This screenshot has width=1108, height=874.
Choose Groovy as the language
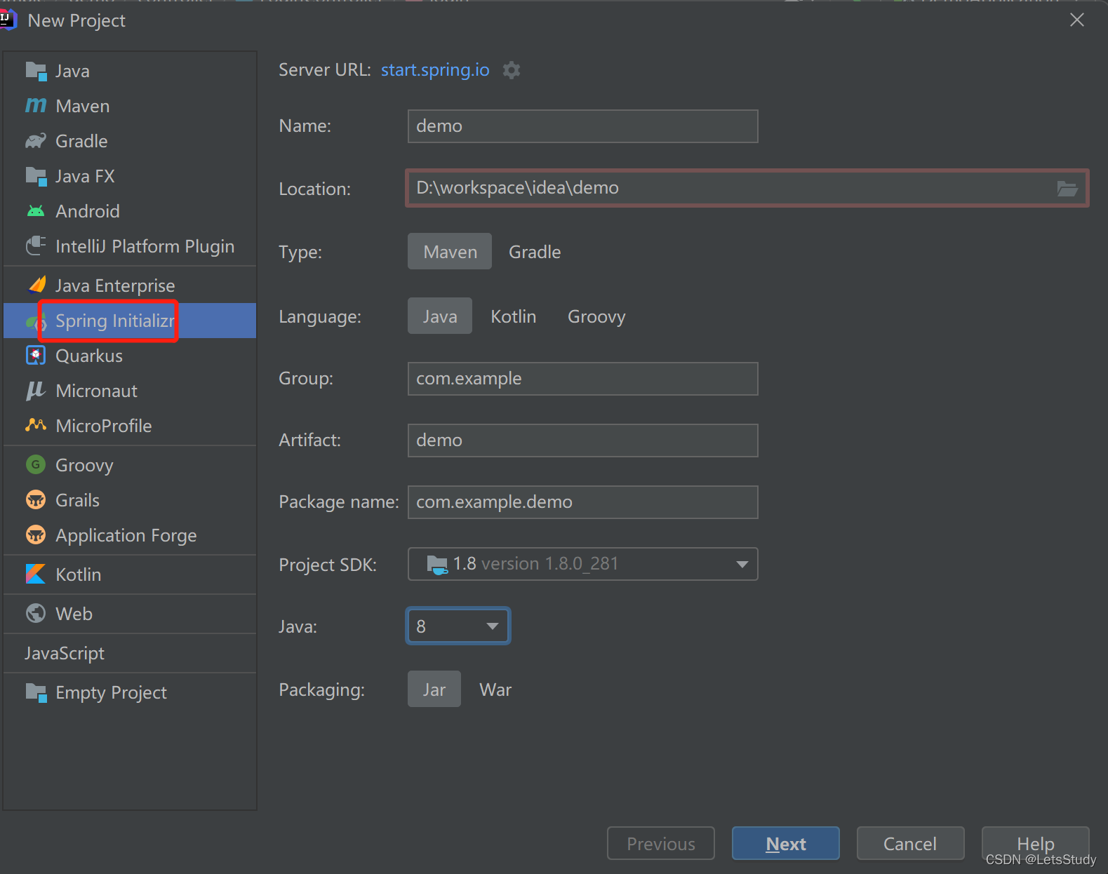pos(596,316)
